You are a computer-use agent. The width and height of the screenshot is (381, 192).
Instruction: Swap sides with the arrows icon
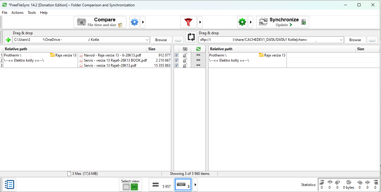click(191, 37)
